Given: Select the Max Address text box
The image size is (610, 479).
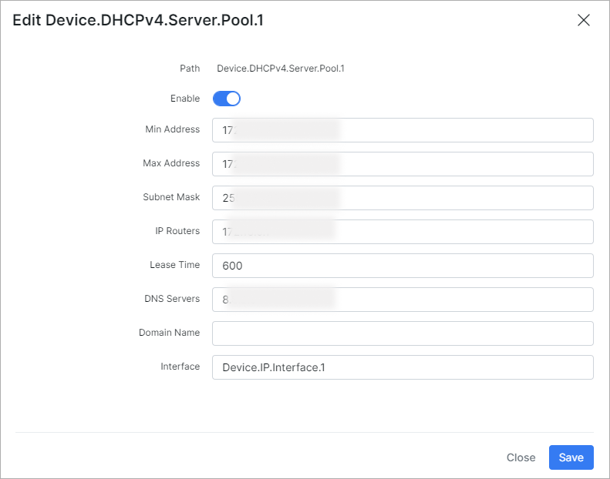Looking at the screenshot, I should (403, 164).
